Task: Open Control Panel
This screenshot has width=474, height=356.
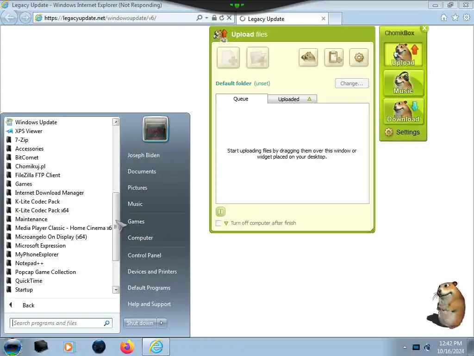Action: 144,255
